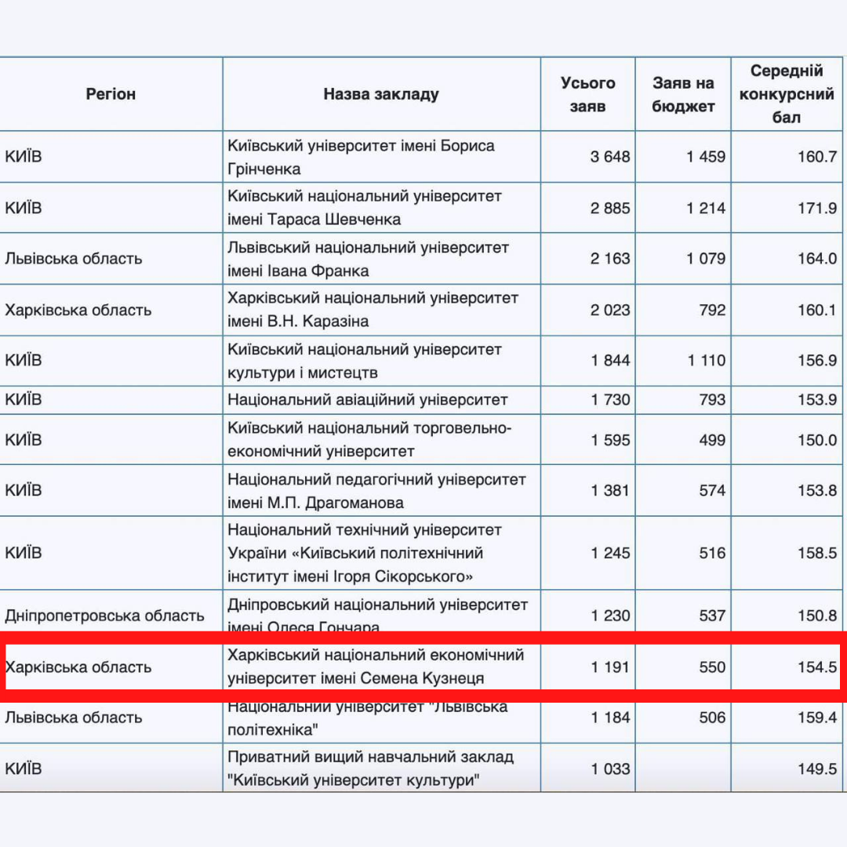Screen dimensions: 847x847
Task: Select the value 1 230
Action: tap(610, 616)
